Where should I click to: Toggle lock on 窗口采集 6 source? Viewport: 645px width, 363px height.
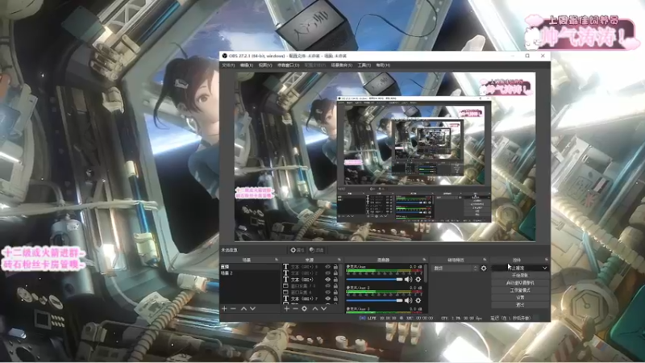pos(335,292)
